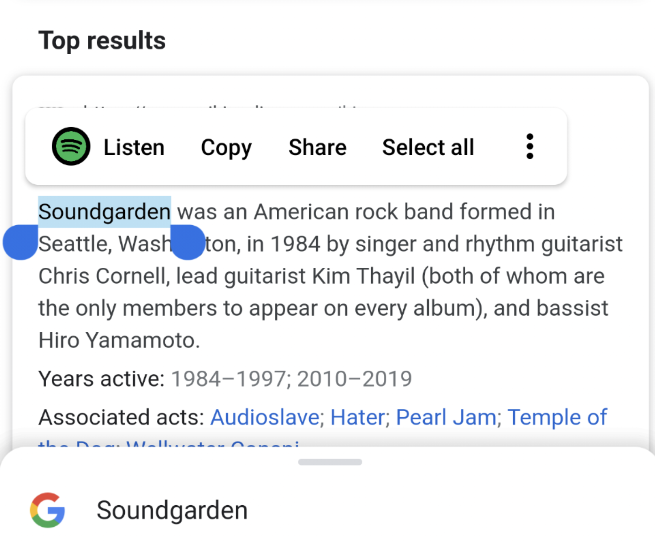Image resolution: width=655 pixels, height=542 pixels.
Task: Tap the right text selection handle
Action: pyautogui.click(x=188, y=242)
